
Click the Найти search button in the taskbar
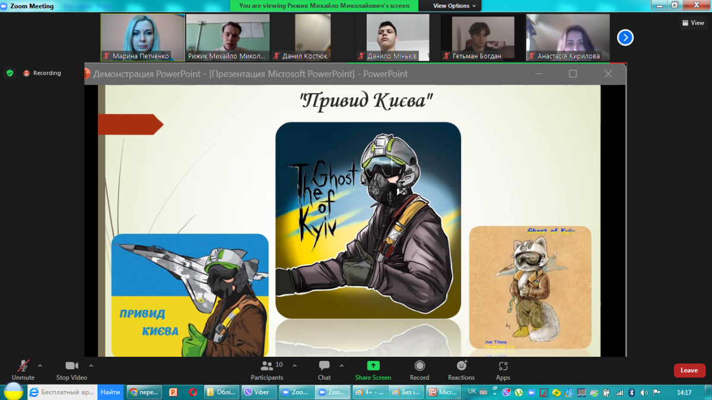(110, 392)
